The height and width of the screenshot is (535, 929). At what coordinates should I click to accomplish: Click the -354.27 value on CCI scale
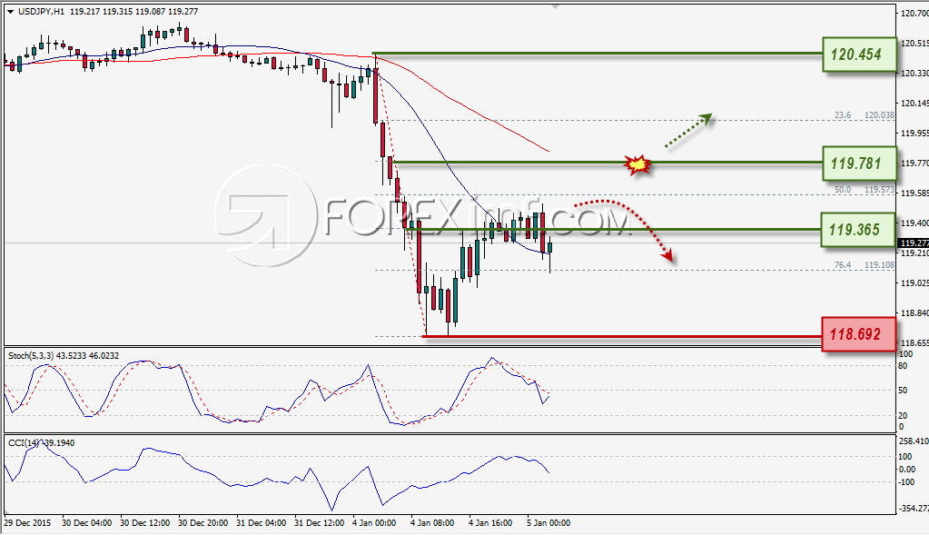click(x=914, y=509)
